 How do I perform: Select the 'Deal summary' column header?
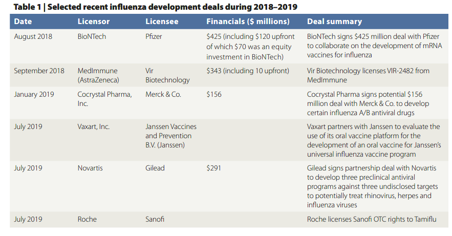tap(334, 22)
